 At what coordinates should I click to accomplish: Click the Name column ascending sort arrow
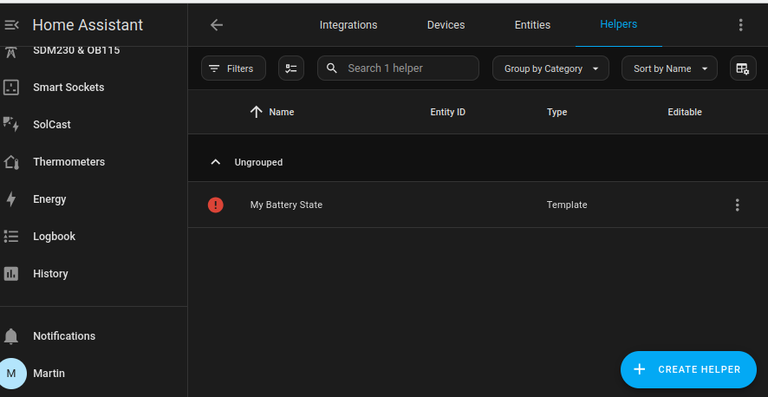tap(257, 112)
